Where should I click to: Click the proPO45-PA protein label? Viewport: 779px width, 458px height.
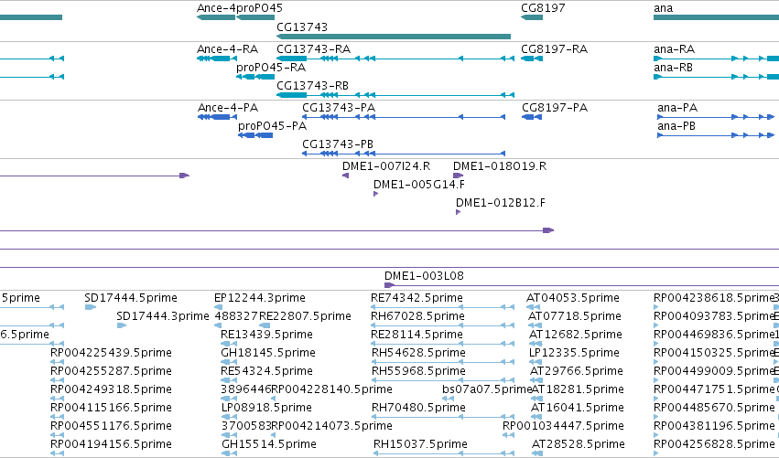(272, 126)
